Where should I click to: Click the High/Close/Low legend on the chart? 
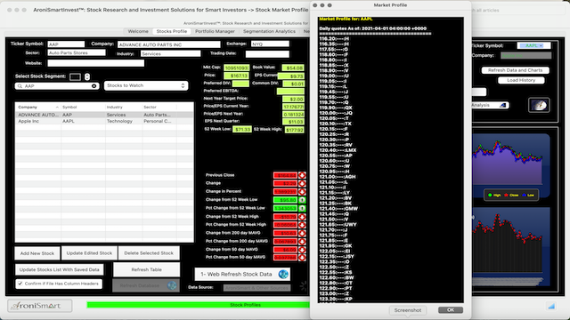pyautogui.click(x=510, y=196)
